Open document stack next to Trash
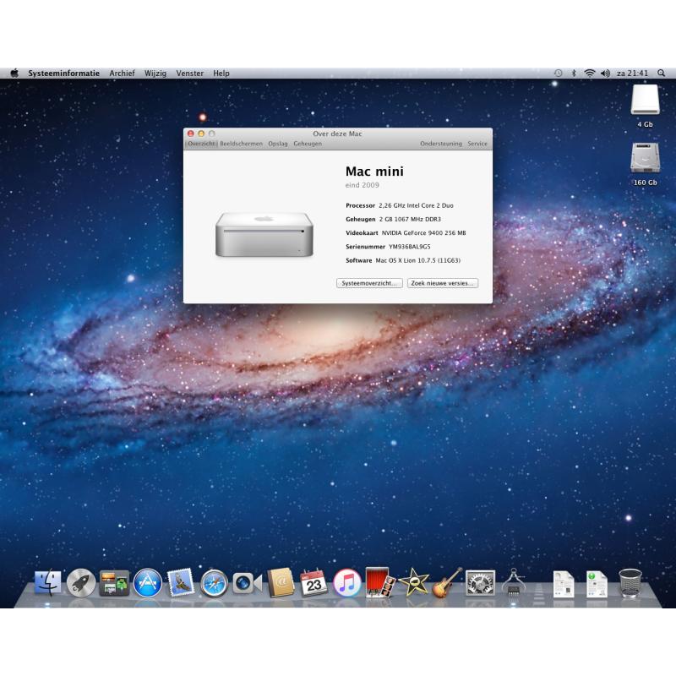Image resolution: width=676 pixels, height=676 pixels. (x=597, y=584)
